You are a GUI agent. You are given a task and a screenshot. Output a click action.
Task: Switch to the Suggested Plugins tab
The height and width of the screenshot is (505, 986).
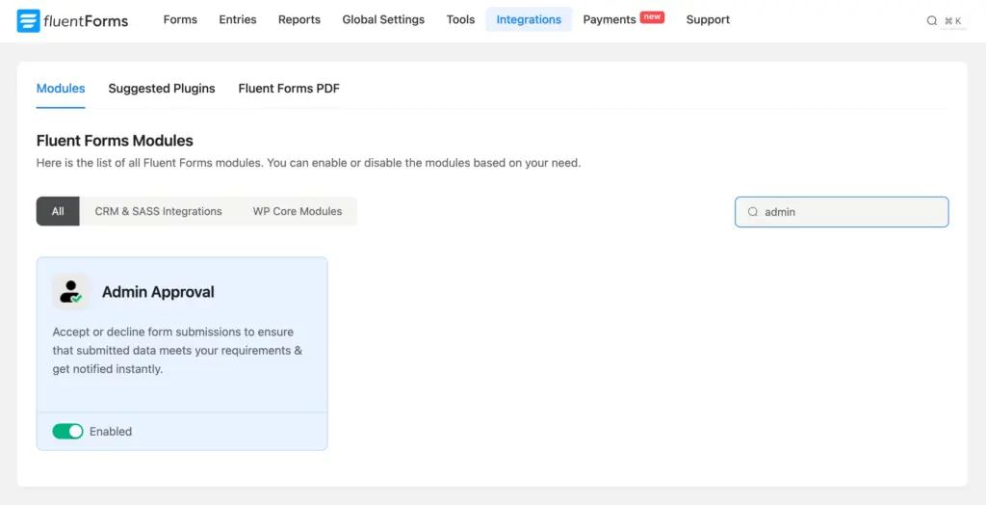click(x=162, y=89)
